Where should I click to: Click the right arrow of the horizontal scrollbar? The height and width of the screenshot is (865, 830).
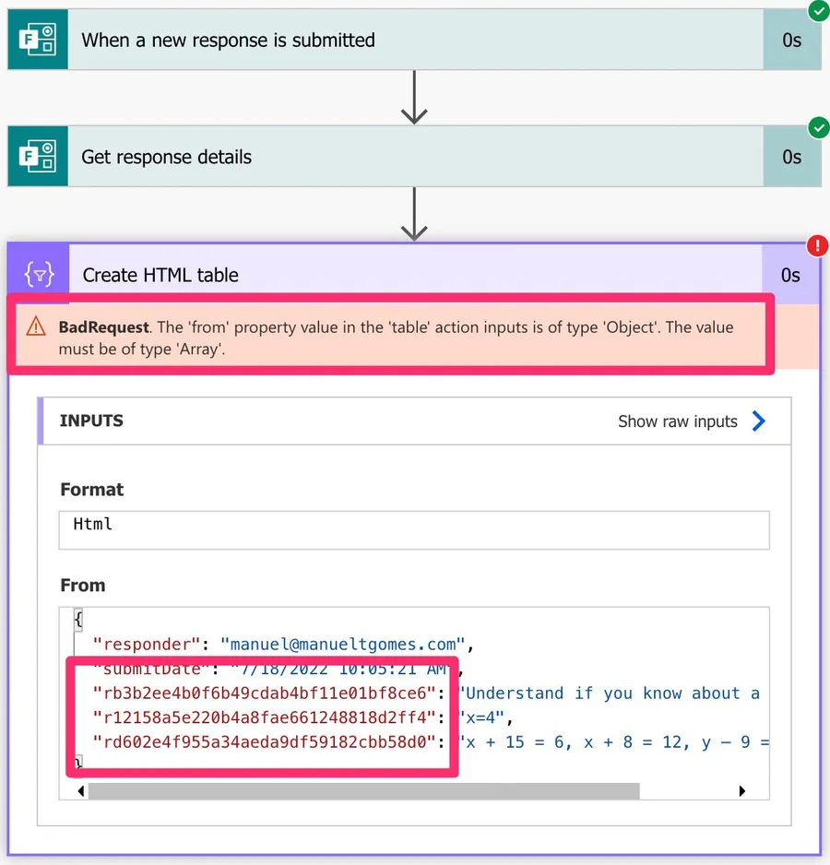tap(742, 791)
